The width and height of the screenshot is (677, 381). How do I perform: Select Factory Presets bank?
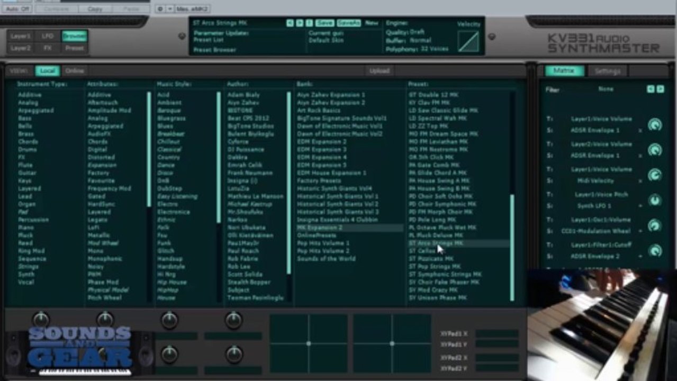click(319, 180)
